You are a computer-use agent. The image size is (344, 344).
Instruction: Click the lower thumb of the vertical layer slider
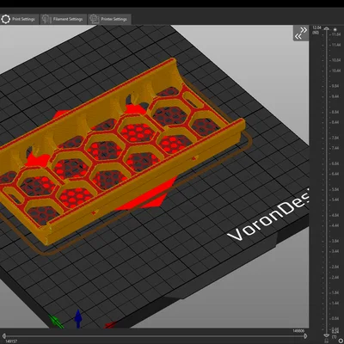pos(326,335)
